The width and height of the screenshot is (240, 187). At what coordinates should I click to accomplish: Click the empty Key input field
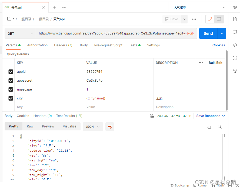point(49,107)
